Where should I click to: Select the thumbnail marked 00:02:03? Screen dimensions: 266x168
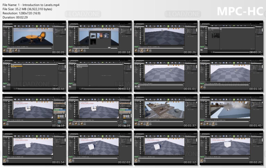(x=100, y=148)
